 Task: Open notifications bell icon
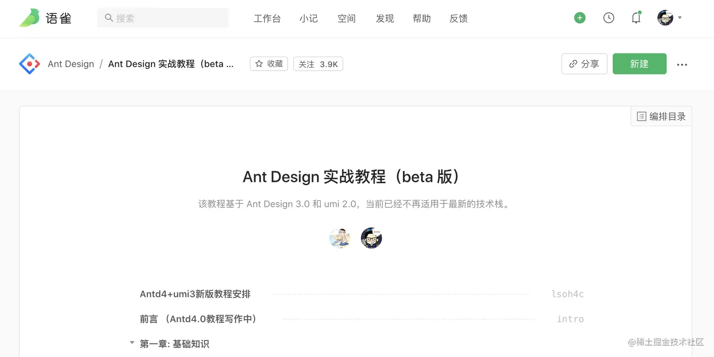click(x=636, y=18)
